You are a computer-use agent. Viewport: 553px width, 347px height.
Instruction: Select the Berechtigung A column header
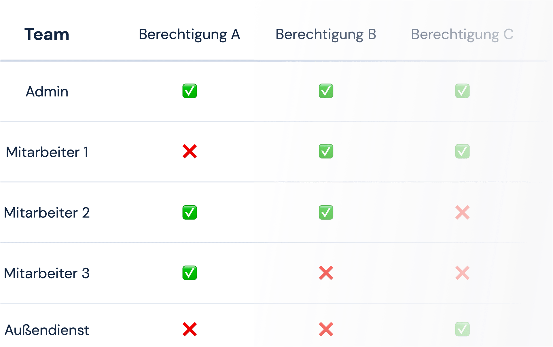point(189,35)
